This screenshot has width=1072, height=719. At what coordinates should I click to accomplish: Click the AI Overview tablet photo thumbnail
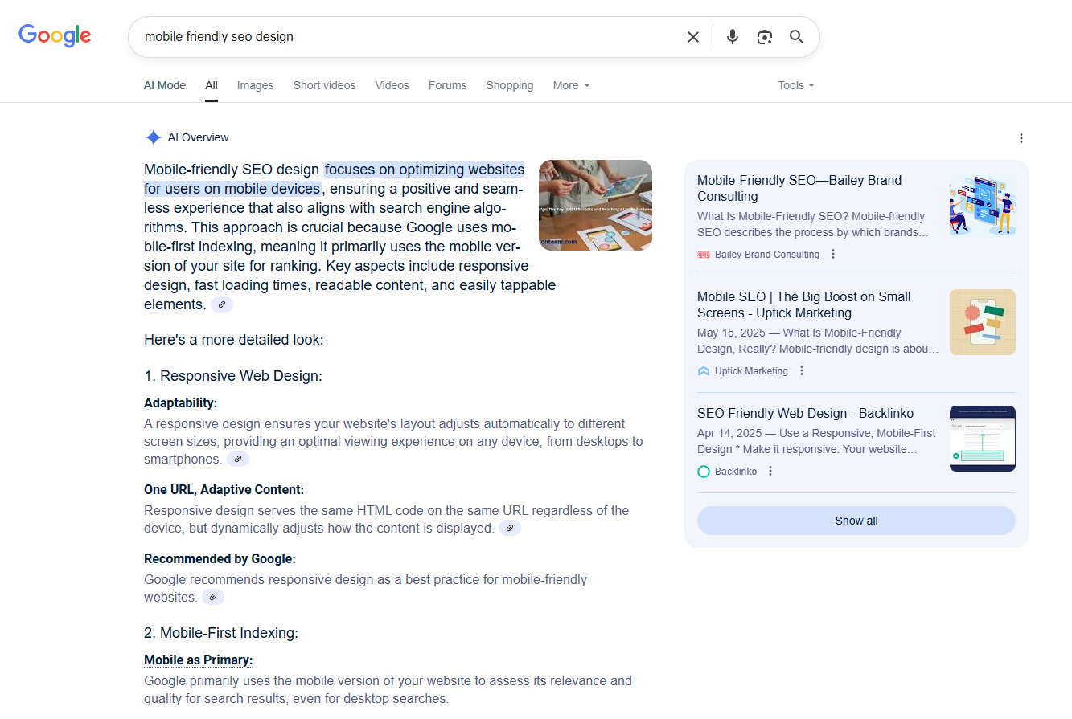(595, 205)
